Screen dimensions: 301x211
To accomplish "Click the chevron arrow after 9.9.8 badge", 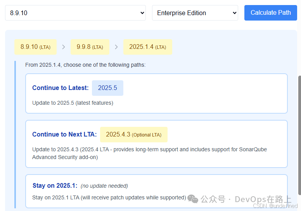I will point(116,47).
